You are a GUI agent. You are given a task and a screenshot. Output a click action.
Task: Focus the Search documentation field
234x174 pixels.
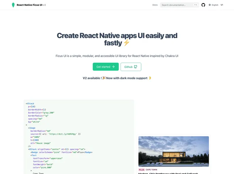(179, 5)
